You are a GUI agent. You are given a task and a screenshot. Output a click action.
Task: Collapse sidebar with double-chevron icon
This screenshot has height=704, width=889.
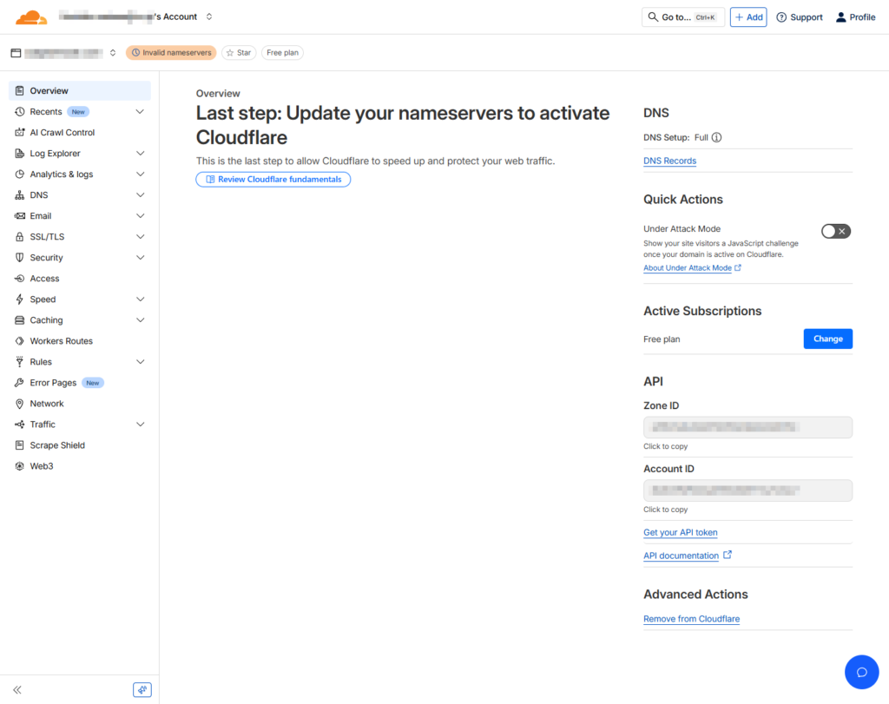pyautogui.click(x=17, y=689)
